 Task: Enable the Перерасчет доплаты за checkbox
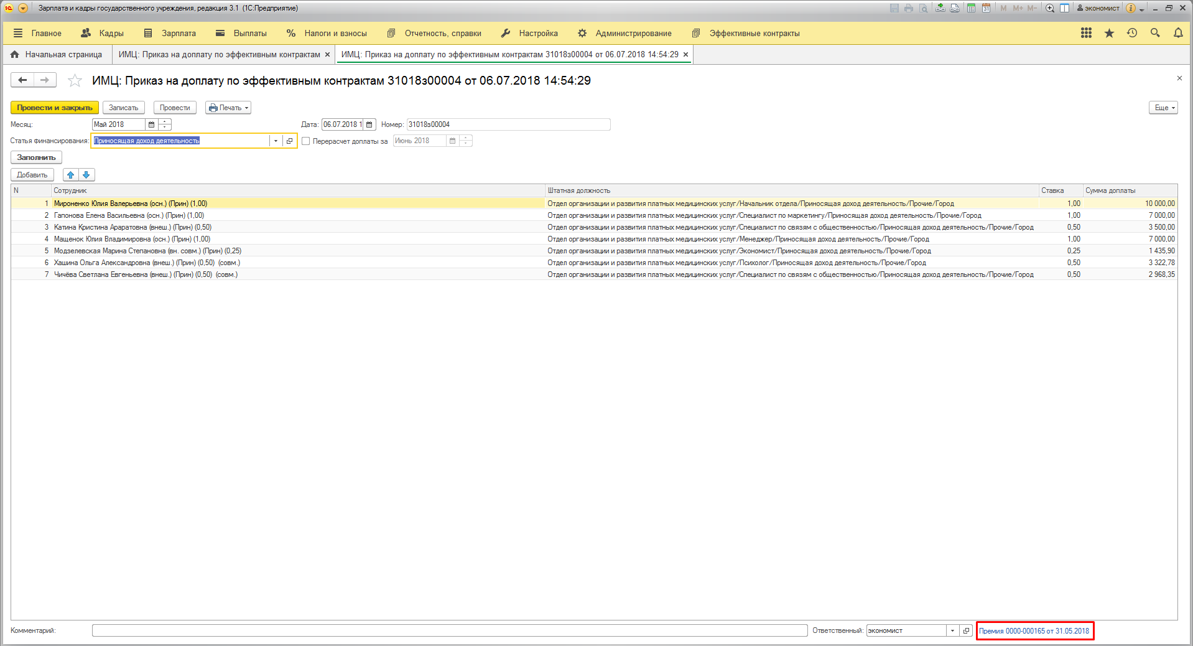(306, 141)
